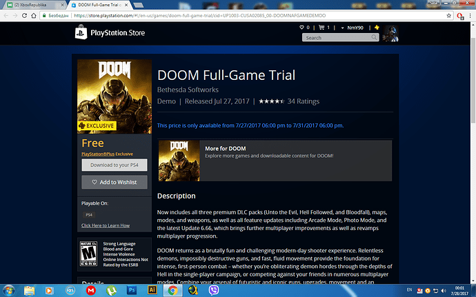Click the star rating display

(x=271, y=101)
